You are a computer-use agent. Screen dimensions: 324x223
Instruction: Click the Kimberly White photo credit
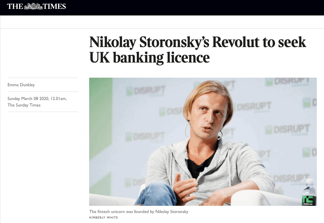(x=103, y=218)
